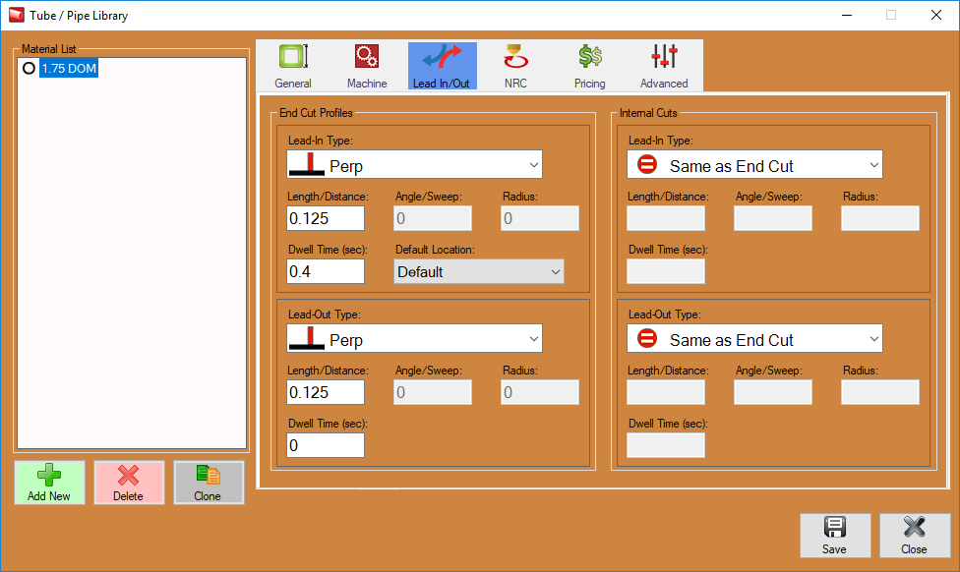Save the tube library changes
Image resolution: width=960 pixels, height=572 pixels.
834,536
